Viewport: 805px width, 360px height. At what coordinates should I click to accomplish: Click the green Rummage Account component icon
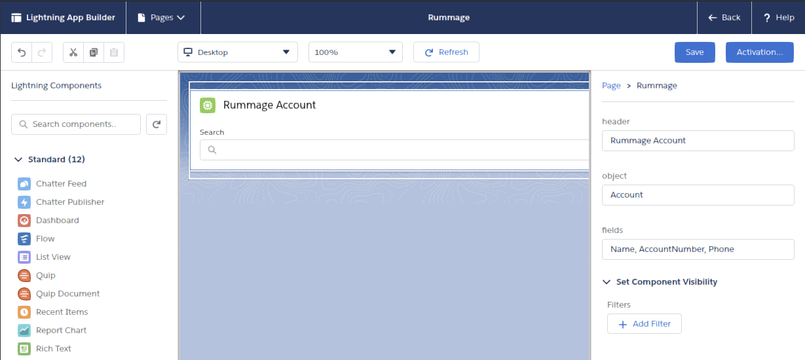pos(208,105)
